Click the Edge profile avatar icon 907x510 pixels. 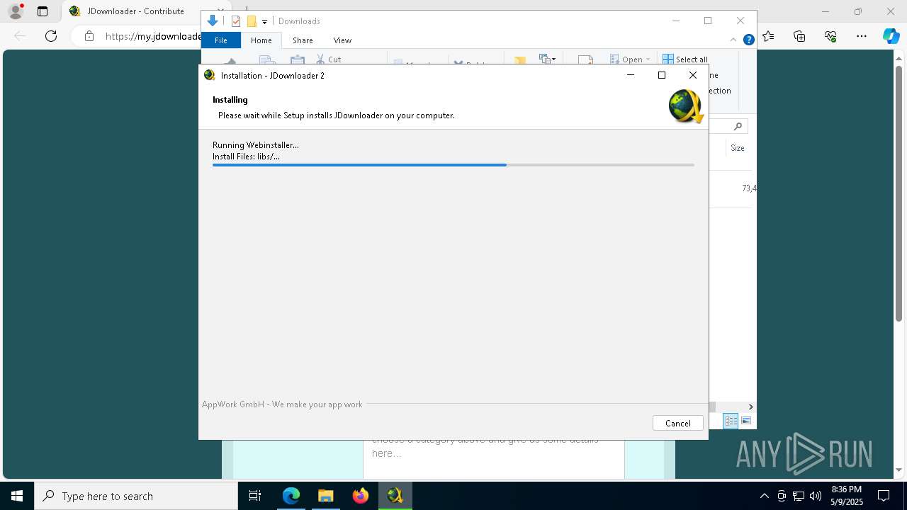(15, 11)
